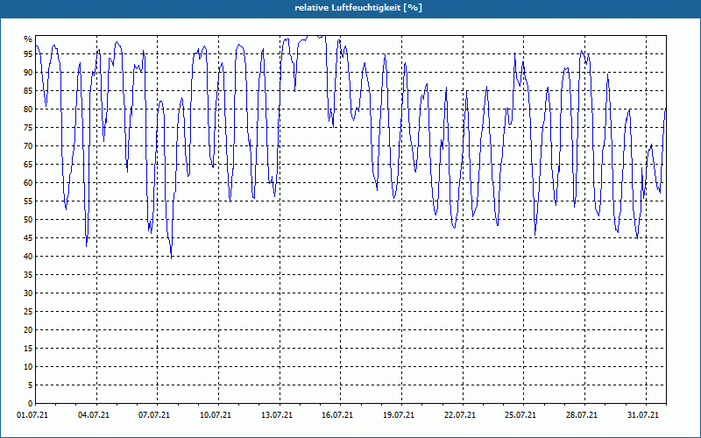Click the 31.07.21 date label
Image resolution: width=701 pixels, height=438 pixels.
coord(642,415)
